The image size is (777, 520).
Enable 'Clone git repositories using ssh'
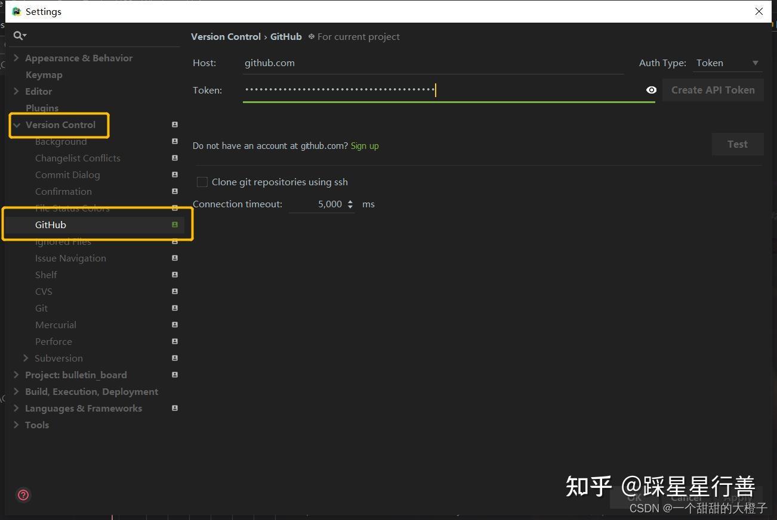pos(202,182)
